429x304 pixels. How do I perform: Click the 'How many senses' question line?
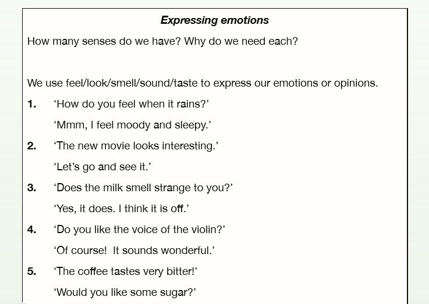[162, 41]
